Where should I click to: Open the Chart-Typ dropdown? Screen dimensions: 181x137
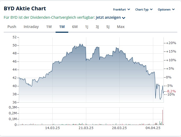(x=144, y=10)
